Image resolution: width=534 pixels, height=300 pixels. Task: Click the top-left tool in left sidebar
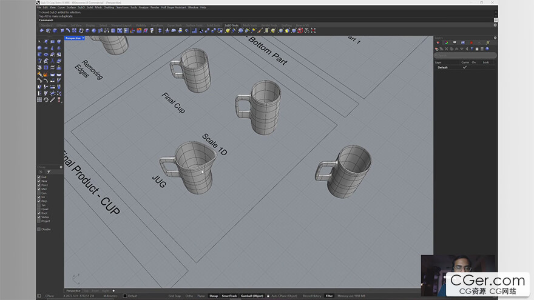(x=39, y=42)
